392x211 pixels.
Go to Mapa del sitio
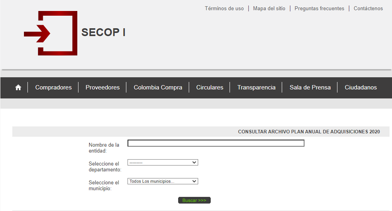pos(269,9)
